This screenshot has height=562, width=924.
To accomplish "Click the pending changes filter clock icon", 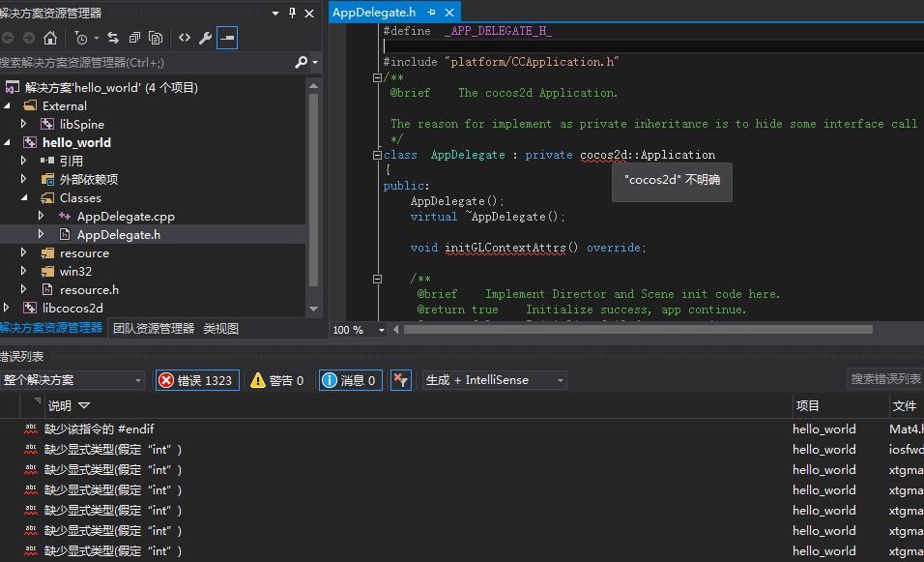I will click(81, 38).
